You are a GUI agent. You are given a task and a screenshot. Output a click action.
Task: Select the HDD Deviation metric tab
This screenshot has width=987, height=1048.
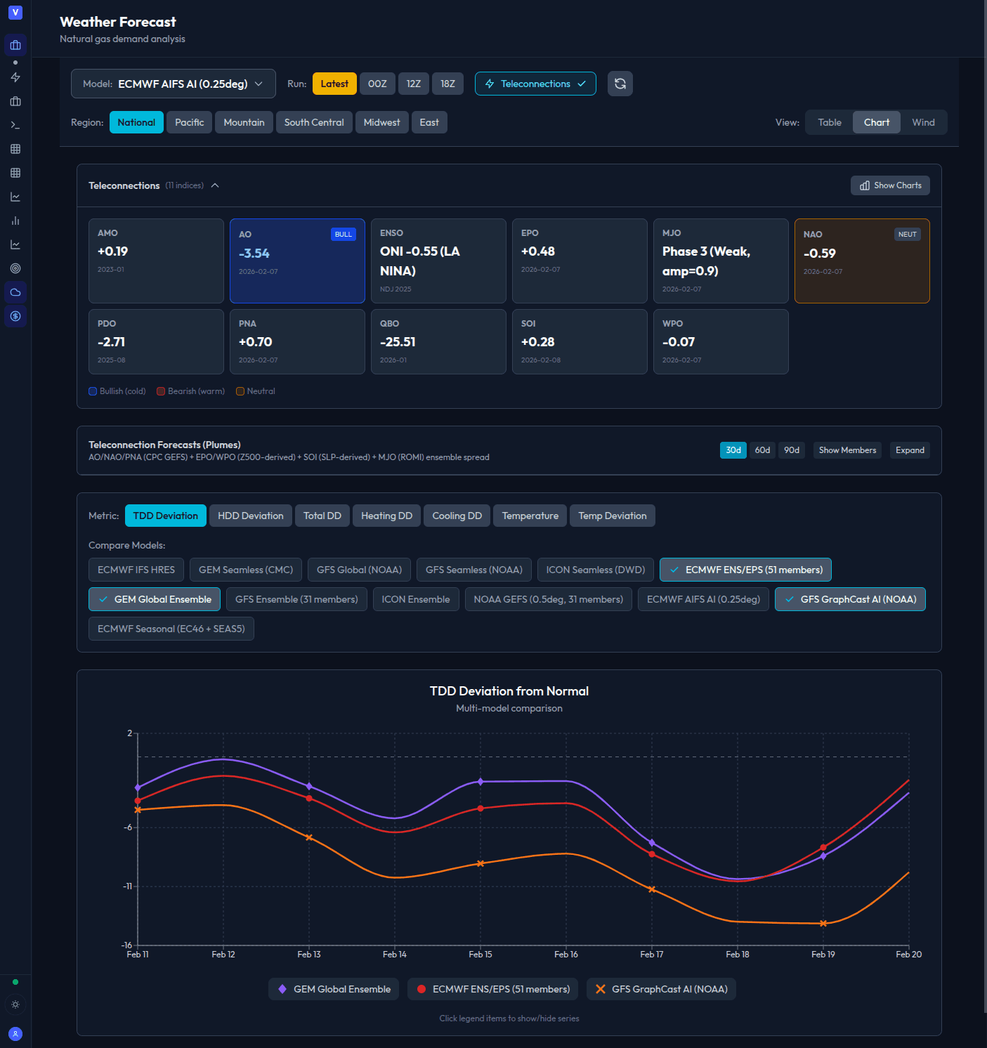250,515
